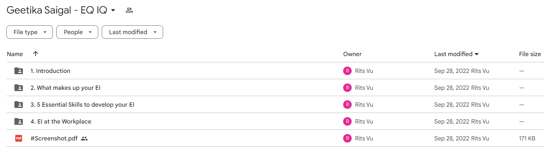Sort by the Name column header

(x=15, y=54)
